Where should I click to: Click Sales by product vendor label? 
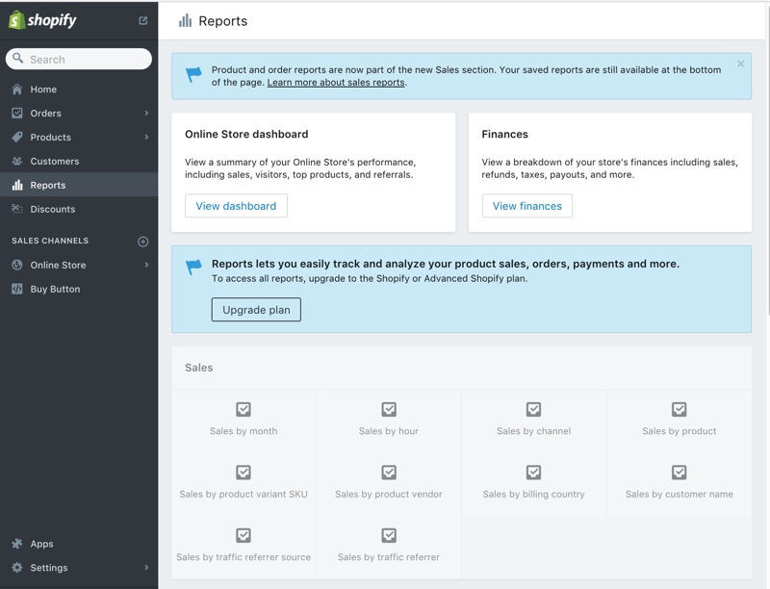click(x=389, y=494)
